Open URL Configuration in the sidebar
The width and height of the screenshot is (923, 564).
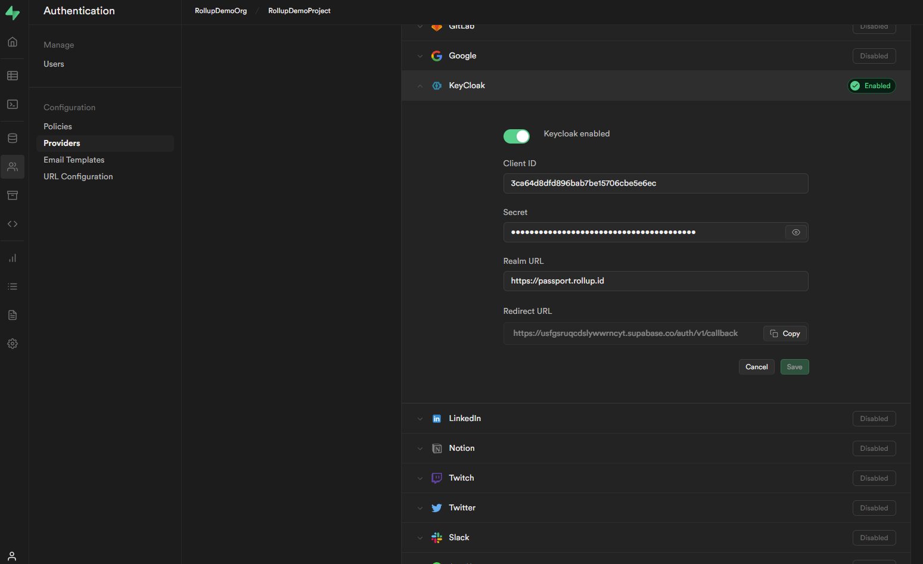tap(78, 176)
